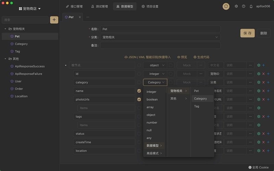The height and width of the screenshot is (171, 274).
Task: Open the notifications bell icon
Action: click(x=251, y=6)
